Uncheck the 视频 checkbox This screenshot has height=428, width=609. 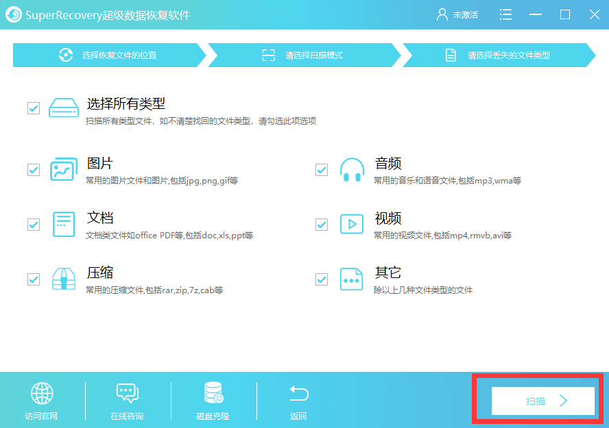click(322, 225)
